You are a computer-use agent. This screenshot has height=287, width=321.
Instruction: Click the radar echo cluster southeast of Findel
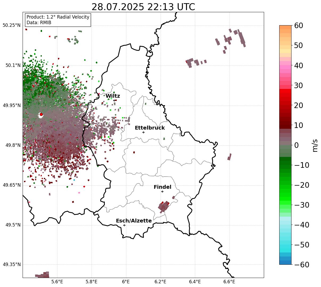(x=164, y=207)
